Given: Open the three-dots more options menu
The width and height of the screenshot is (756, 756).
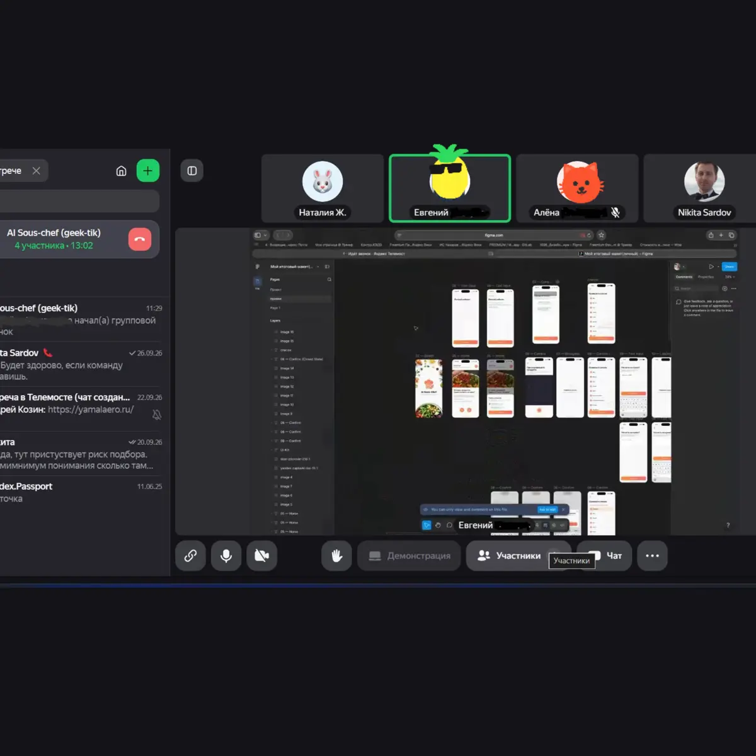Looking at the screenshot, I should coord(653,556).
